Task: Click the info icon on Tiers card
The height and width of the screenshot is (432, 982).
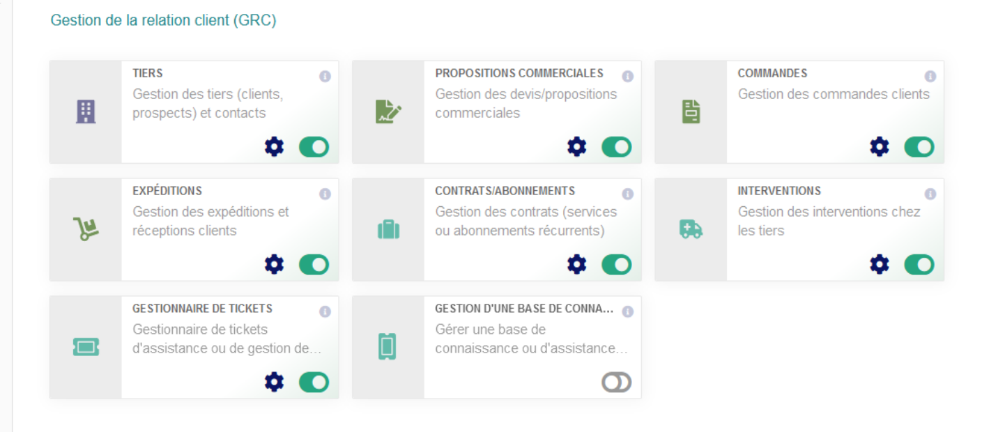Action: [325, 77]
